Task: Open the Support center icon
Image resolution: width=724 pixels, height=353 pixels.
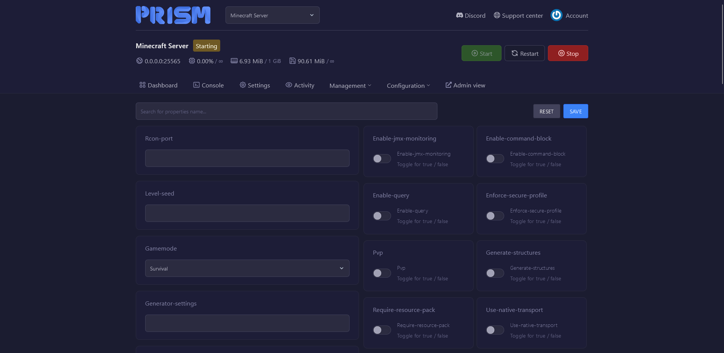Action: [x=497, y=15]
